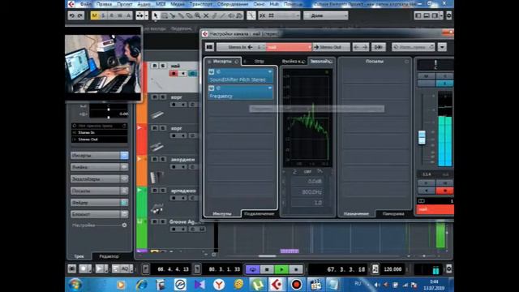Screen dimensions: 519x292
Task: Go to previous channel with left arrow
Action: (x=356, y=47)
